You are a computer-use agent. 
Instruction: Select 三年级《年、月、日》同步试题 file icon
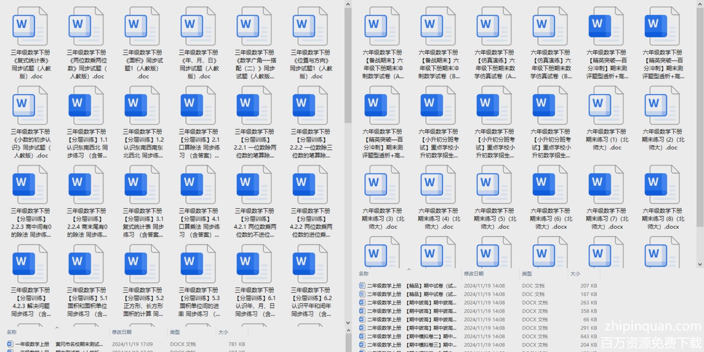click(x=198, y=26)
